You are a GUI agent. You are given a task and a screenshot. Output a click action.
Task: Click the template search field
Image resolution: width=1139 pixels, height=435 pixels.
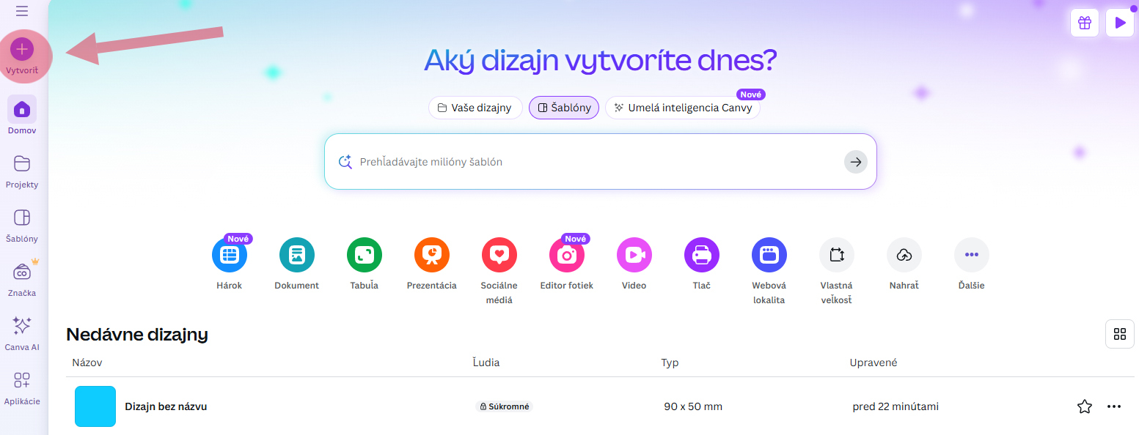click(x=600, y=162)
